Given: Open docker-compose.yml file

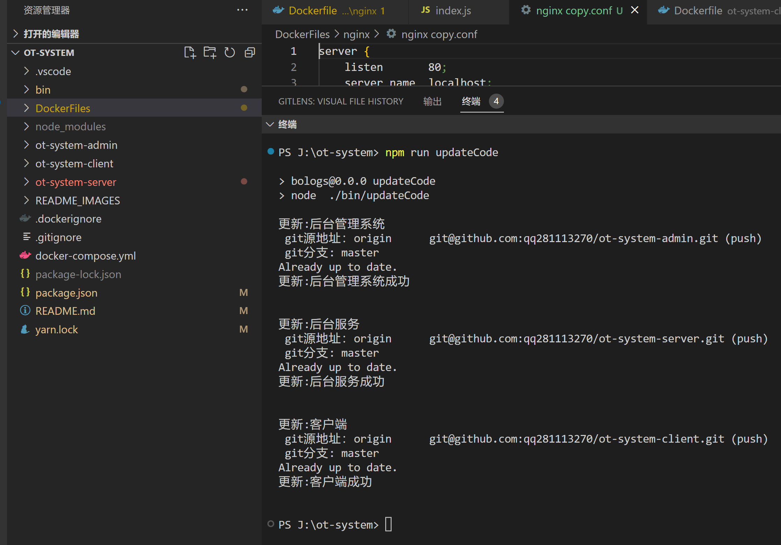Looking at the screenshot, I should (x=85, y=256).
